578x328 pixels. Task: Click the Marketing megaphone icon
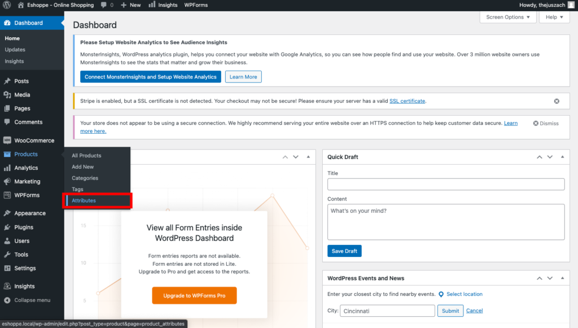(7, 181)
